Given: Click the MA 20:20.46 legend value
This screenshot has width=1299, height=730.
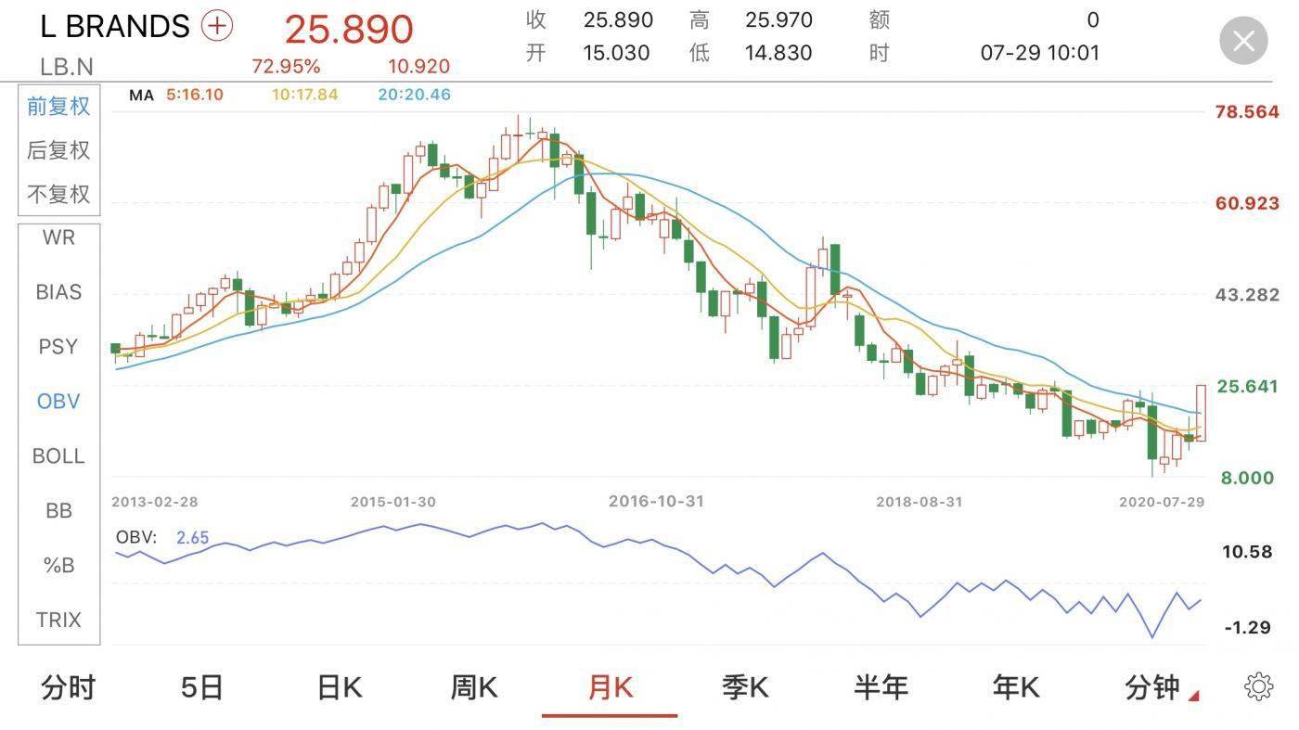Looking at the screenshot, I should click(x=415, y=95).
